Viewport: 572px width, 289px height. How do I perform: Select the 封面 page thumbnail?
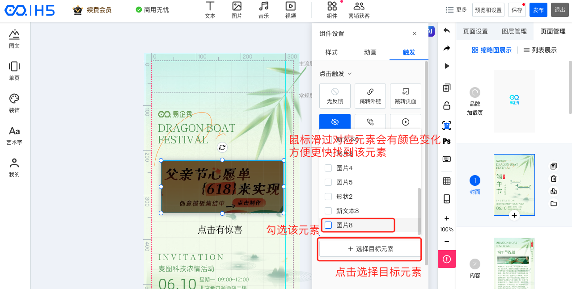pos(514,184)
